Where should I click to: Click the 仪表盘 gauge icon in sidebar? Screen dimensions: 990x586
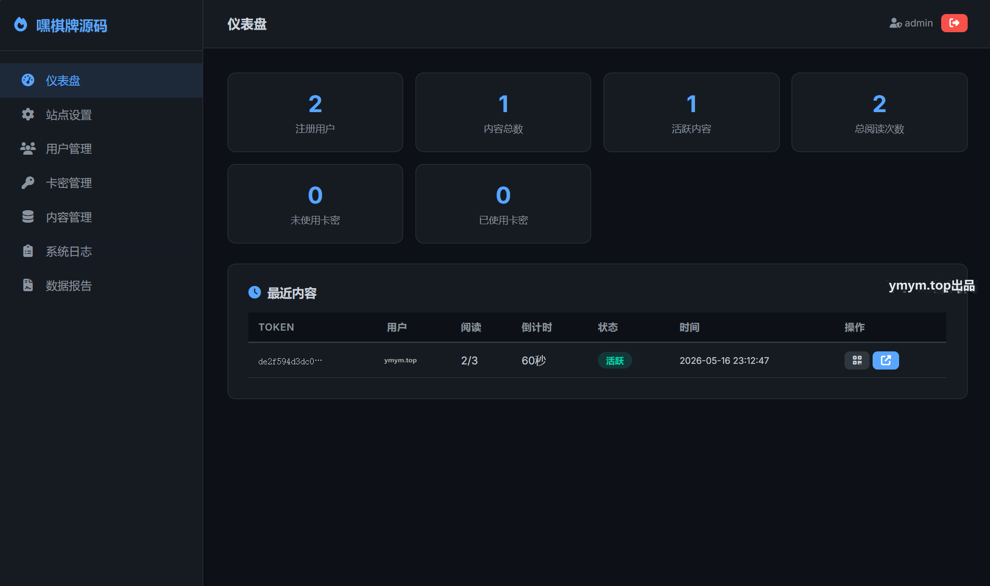pyautogui.click(x=28, y=80)
